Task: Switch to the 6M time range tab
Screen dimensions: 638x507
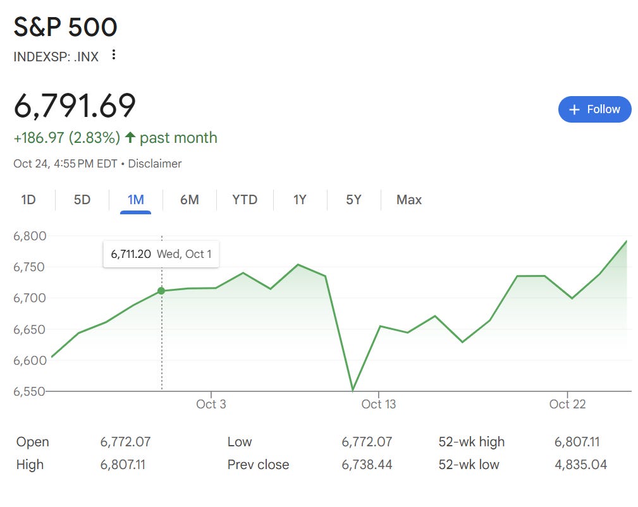Action: pos(190,200)
